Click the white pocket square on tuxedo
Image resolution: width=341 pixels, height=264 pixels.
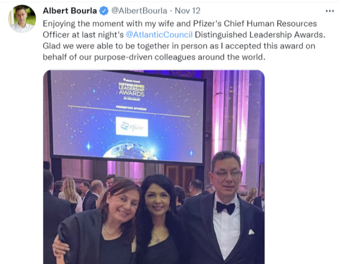(x=251, y=232)
